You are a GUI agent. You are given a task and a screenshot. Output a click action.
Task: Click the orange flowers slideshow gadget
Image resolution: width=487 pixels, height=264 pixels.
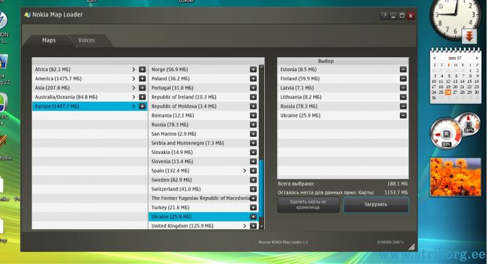(455, 177)
